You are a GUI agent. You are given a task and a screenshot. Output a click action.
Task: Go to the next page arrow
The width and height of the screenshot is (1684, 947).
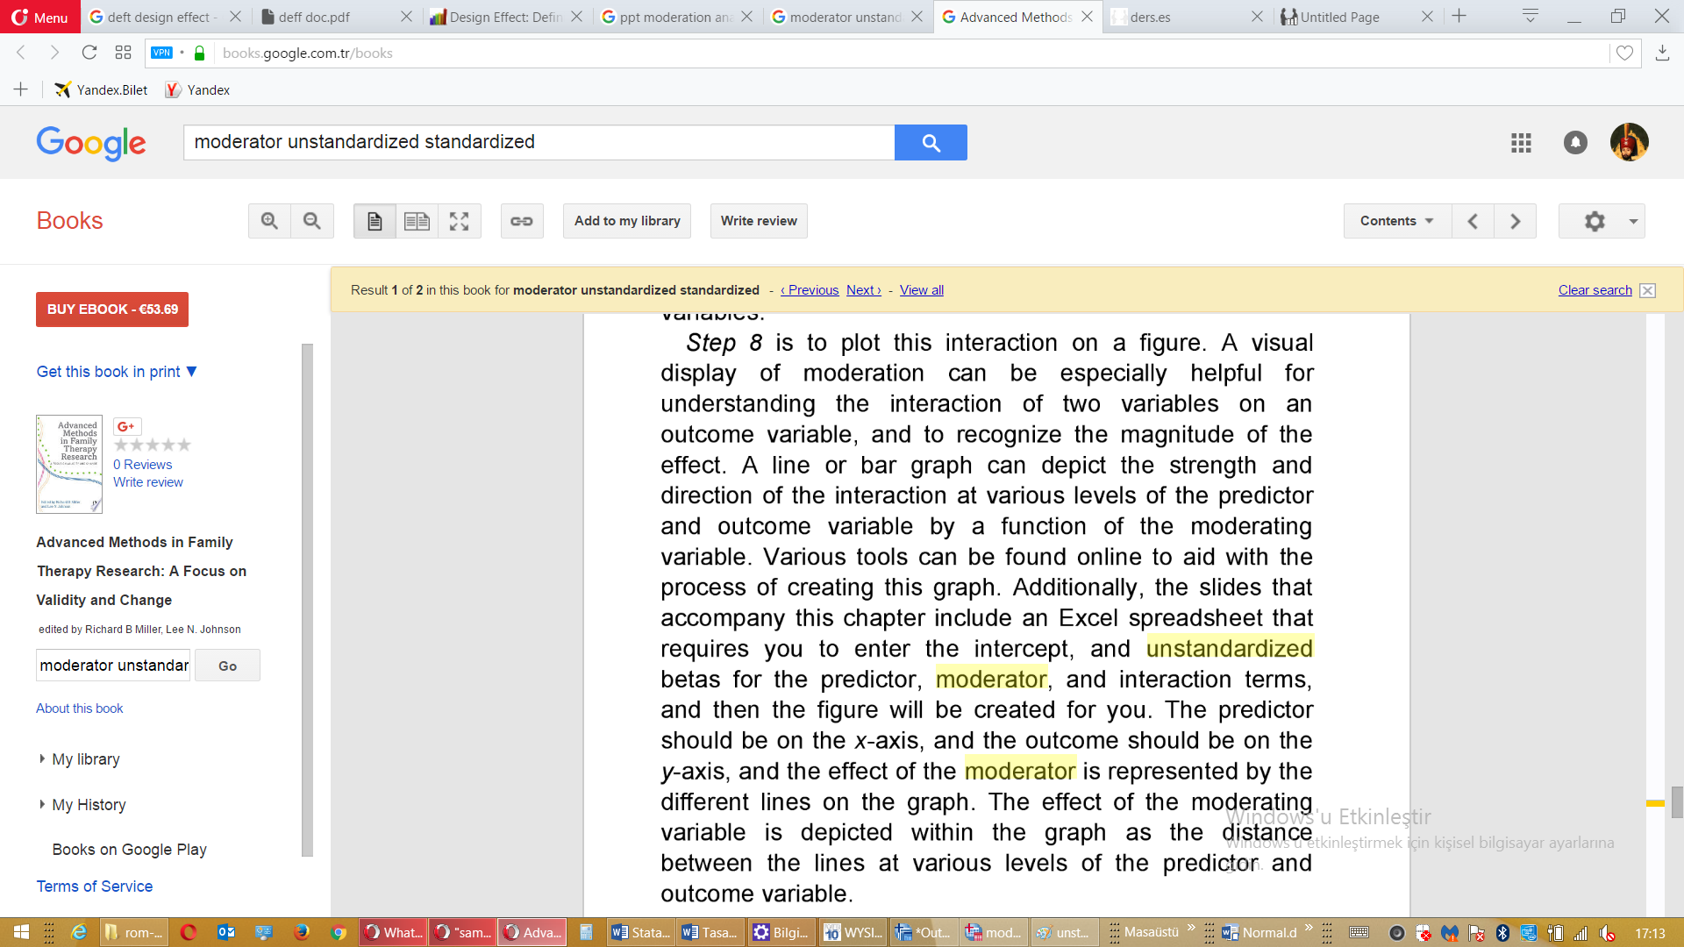[1515, 221]
